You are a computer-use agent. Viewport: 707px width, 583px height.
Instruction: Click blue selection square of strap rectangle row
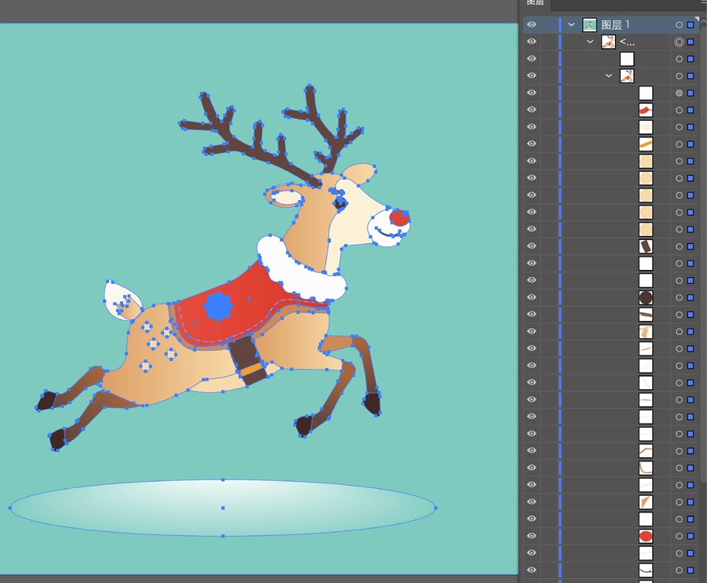click(691, 246)
